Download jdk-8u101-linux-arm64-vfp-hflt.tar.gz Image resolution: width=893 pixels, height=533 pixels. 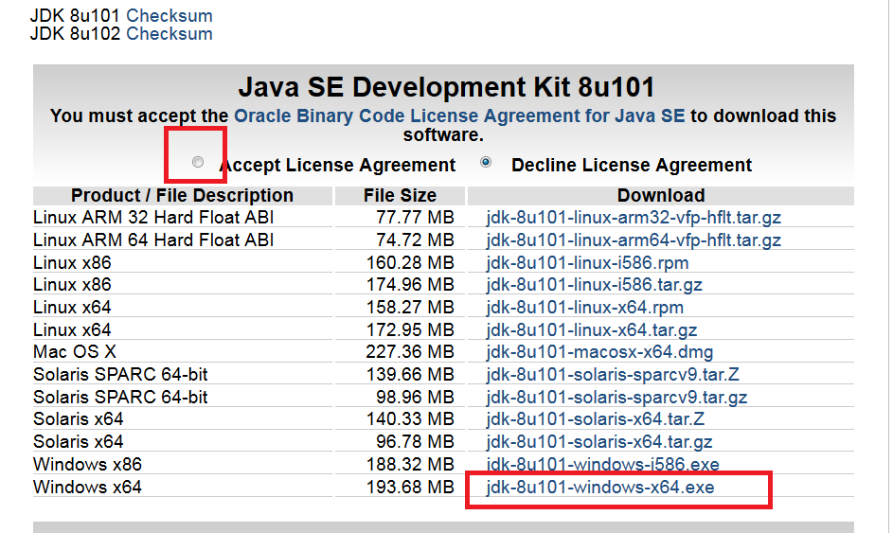tap(634, 240)
